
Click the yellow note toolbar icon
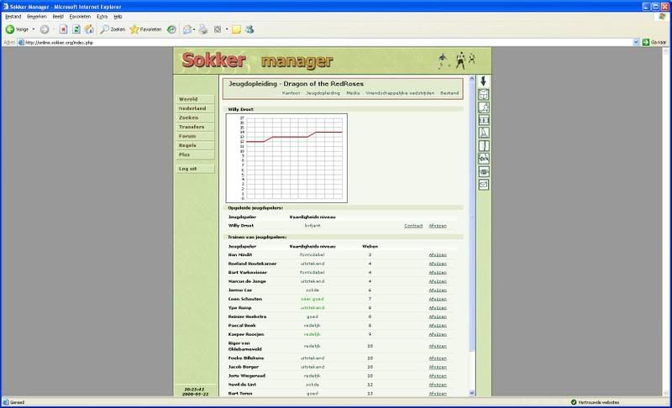(x=236, y=29)
